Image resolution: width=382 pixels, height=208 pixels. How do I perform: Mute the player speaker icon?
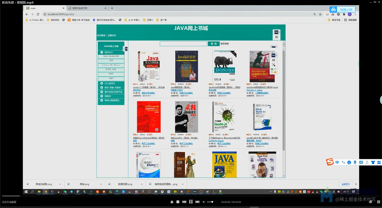point(203,202)
